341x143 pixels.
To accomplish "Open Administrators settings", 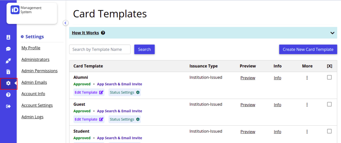I will tap(35, 59).
